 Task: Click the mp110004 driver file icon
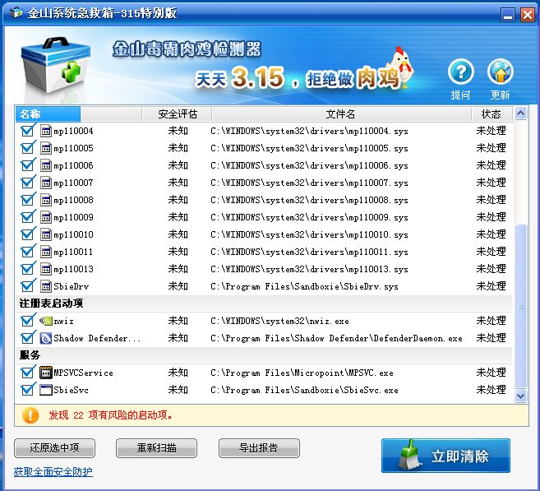(x=46, y=131)
